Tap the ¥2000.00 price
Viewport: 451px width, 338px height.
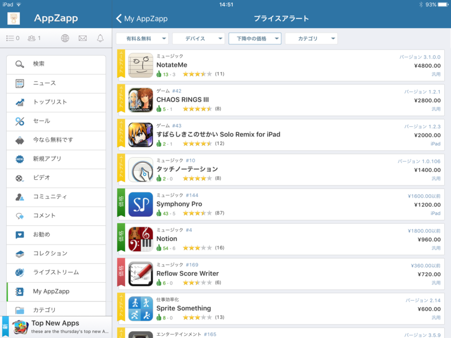click(x=427, y=135)
